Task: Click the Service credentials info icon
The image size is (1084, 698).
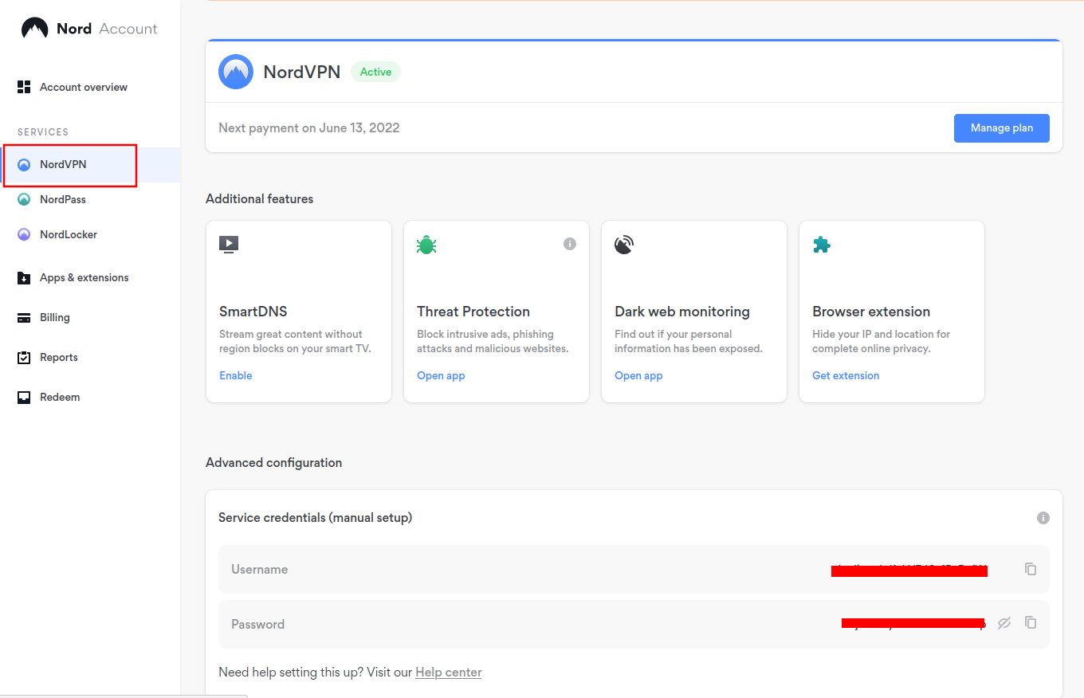Action: (1043, 518)
